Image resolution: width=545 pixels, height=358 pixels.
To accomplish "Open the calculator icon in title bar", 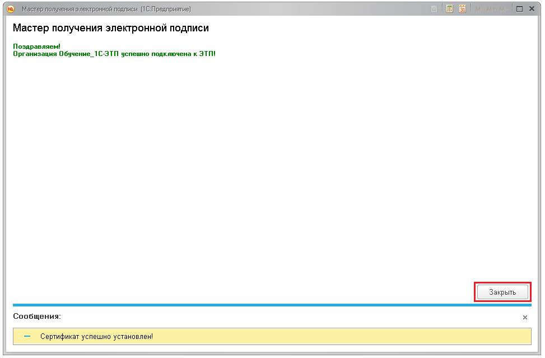I will [449, 9].
